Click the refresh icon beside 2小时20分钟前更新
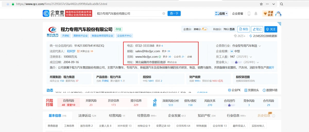 point(251,36)
